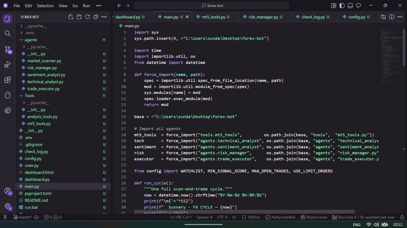This screenshot has height=228, width=407.
Task: Open editor more actions ellipsis
Action: (400, 17)
